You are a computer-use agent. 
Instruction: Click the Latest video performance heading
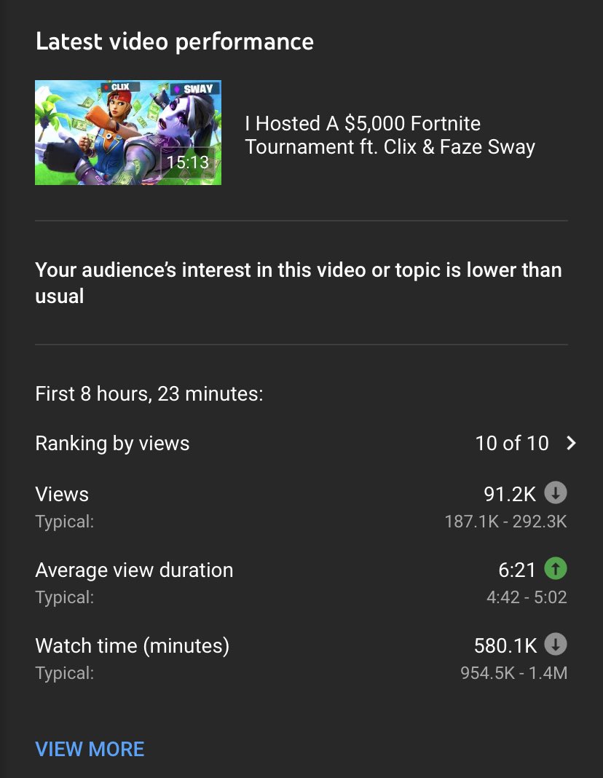(175, 42)
